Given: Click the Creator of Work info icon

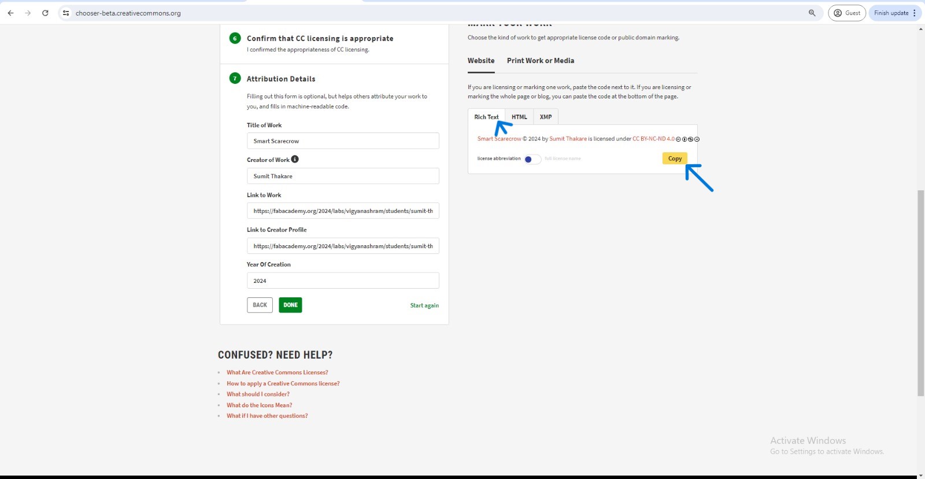Looking at the screenshot, I should coord(295,159).
